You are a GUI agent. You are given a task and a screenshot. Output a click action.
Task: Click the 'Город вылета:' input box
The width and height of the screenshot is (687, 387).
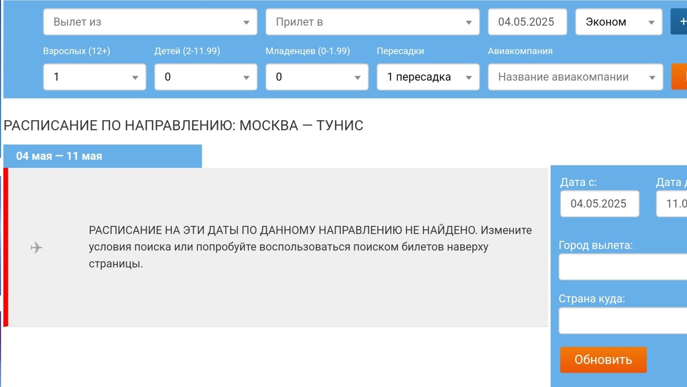click(x=624, y=267)
